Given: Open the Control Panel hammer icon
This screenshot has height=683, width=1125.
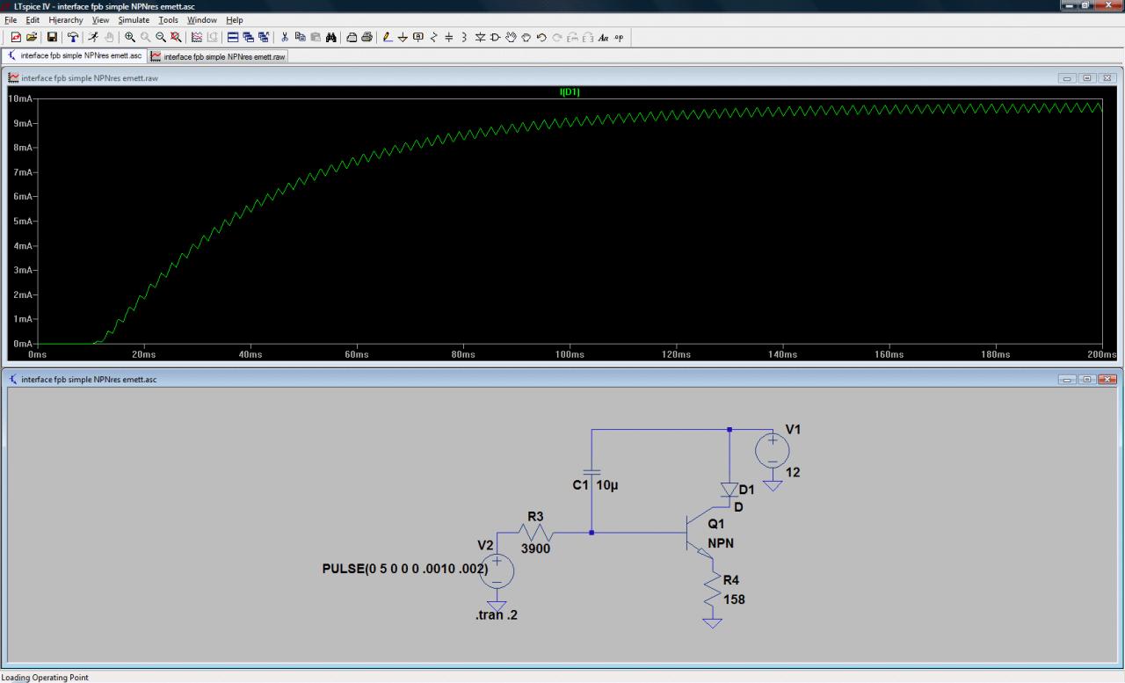Looking at the screenshot, I should (x=72, y=37).
